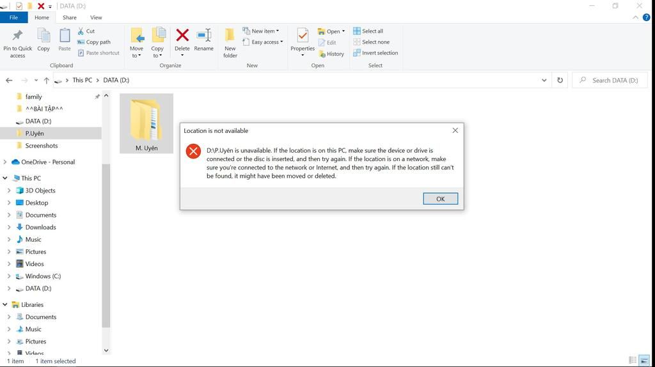Click the Refresh button by address bar
Viewport: 655px width, 367px height.
(560, 80)
